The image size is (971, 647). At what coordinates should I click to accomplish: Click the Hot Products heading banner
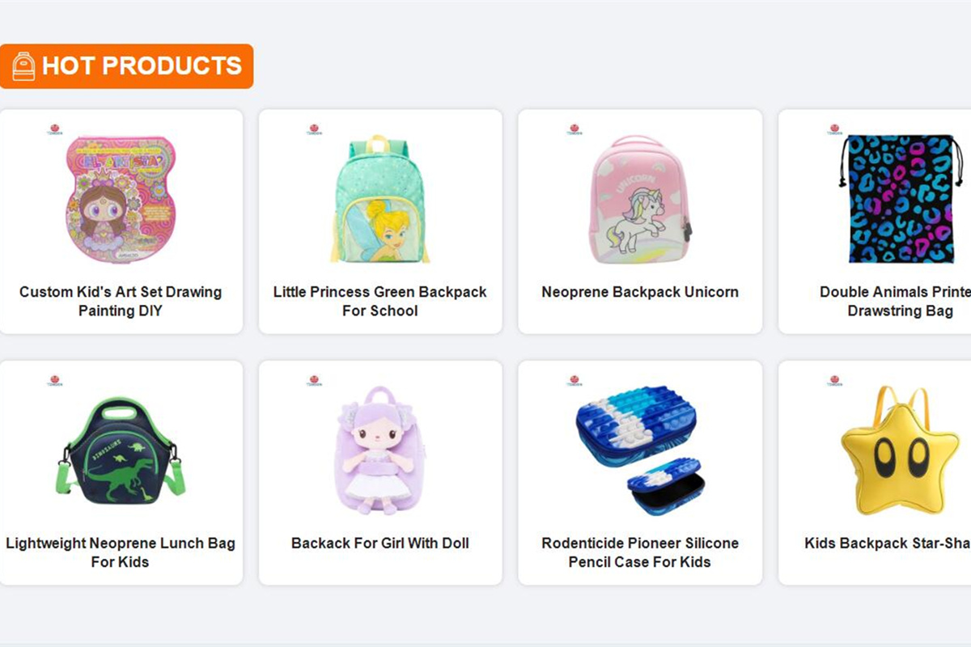tap(141, 66)
